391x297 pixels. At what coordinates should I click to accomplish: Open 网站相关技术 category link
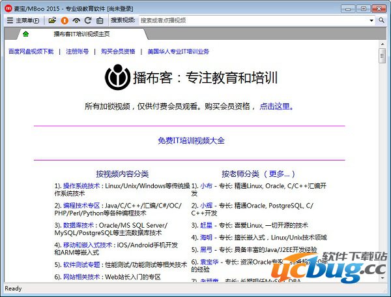pos(81,277)
